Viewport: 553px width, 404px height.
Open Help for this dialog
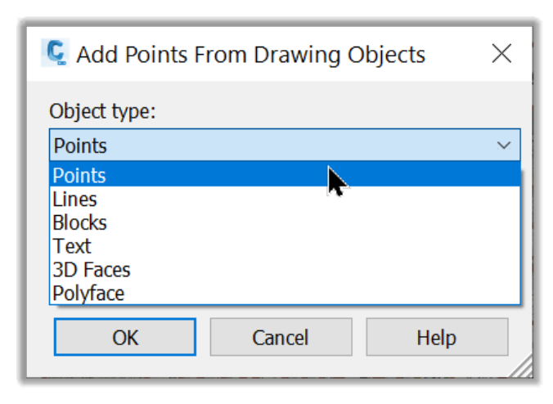(x=437, y=337)
